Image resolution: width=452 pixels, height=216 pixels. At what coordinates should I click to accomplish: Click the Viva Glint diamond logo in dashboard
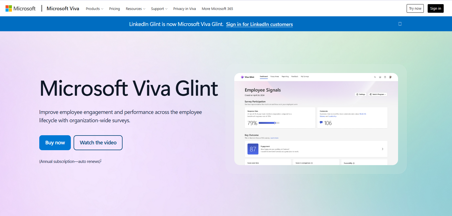click(242, 77)
